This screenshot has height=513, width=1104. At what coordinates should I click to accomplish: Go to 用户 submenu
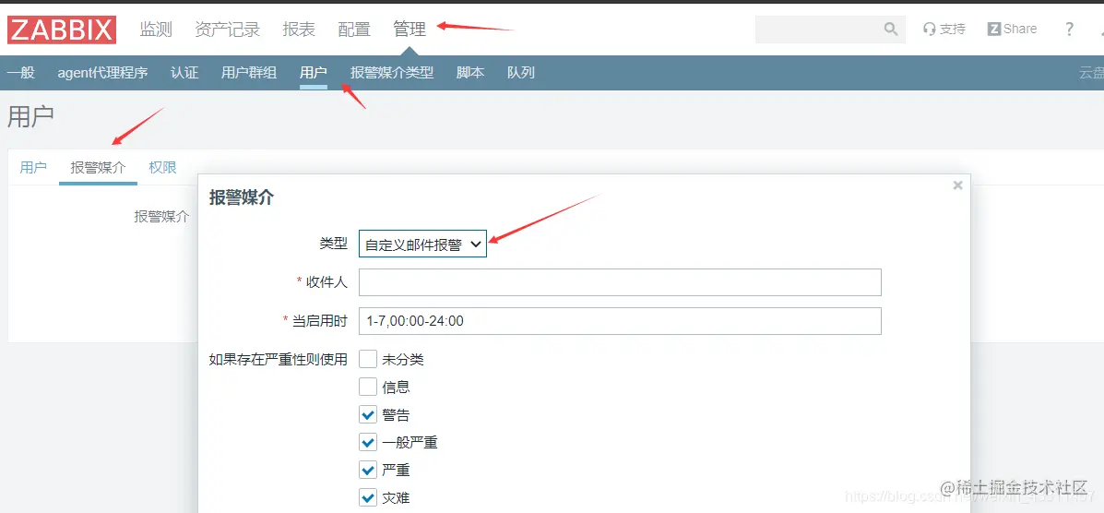(x=314, y=73)
